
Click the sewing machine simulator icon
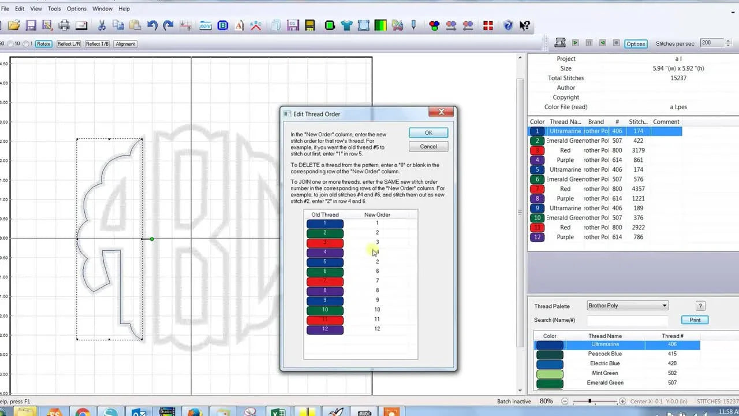tap(560, 43)
